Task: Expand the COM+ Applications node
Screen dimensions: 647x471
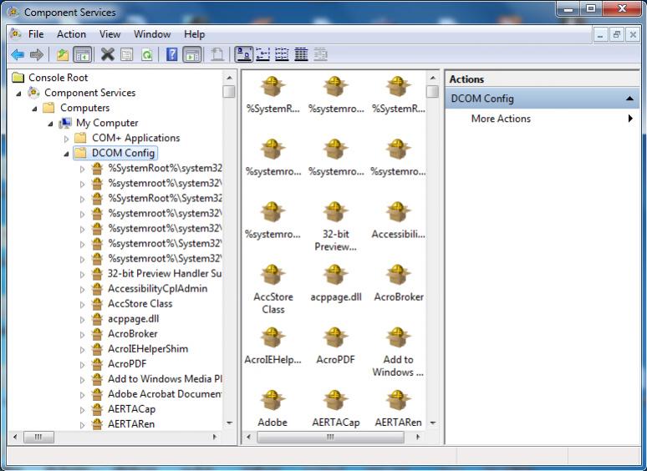Action: tap(66, 139)
